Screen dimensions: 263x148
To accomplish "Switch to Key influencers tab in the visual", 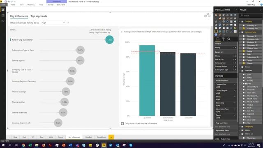I will click(x=19, y=16).
